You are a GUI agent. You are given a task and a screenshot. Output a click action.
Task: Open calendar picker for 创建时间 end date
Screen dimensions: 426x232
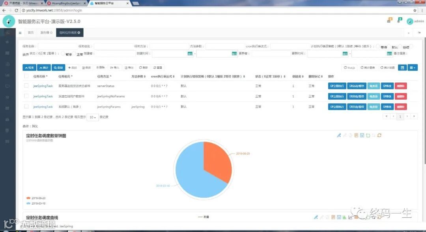pyautogui.click(x=234, y=54)
